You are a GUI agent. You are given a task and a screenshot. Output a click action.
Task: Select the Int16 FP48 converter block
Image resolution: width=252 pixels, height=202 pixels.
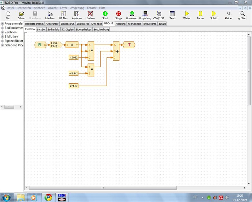(56, 45)
